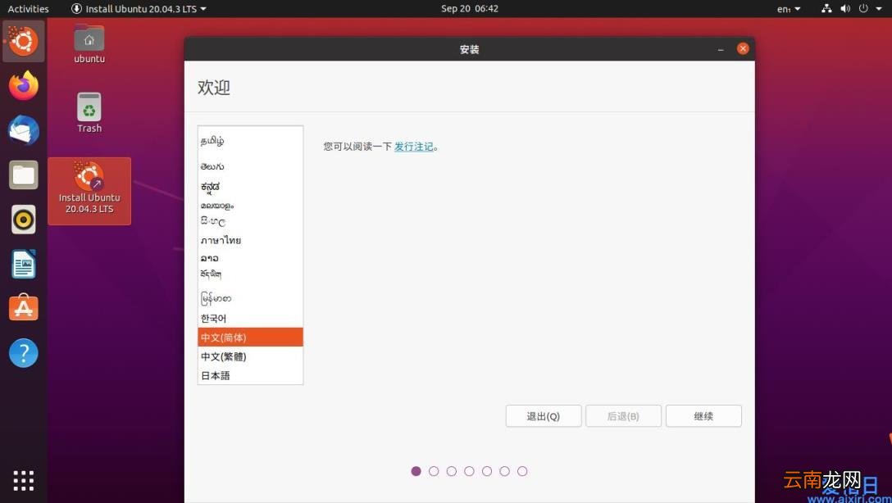
Task: Select 日本語 in the language list
Action: [x=250, y=375]
